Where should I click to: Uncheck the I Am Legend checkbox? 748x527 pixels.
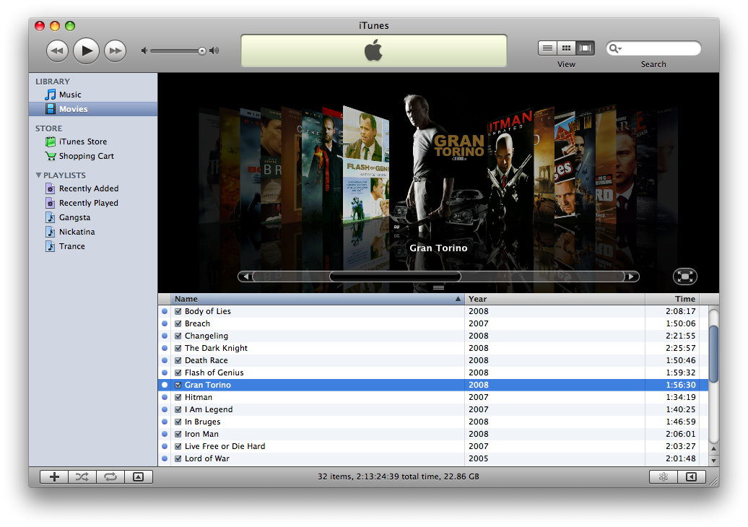coord(178,409)
